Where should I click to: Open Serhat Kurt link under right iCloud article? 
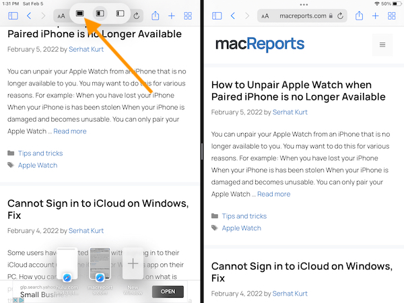[290, 294]
